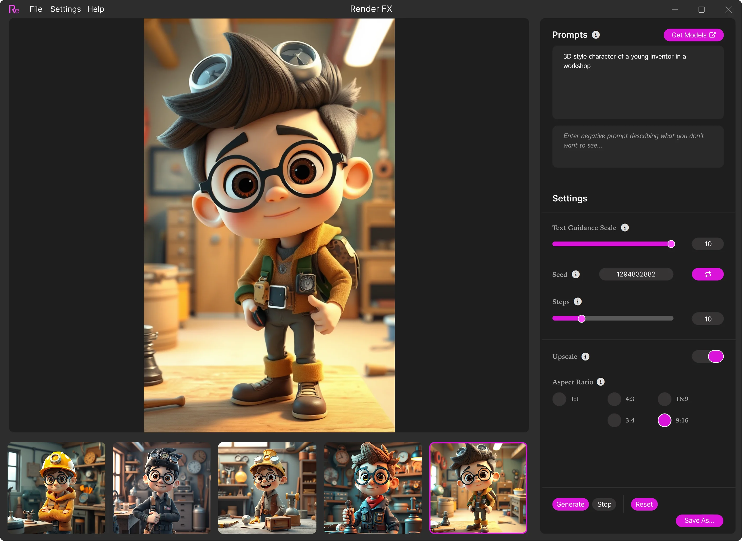Toggle the Upscale switch off
Viewport: 742px width, 541px height.
coord(708,357)
